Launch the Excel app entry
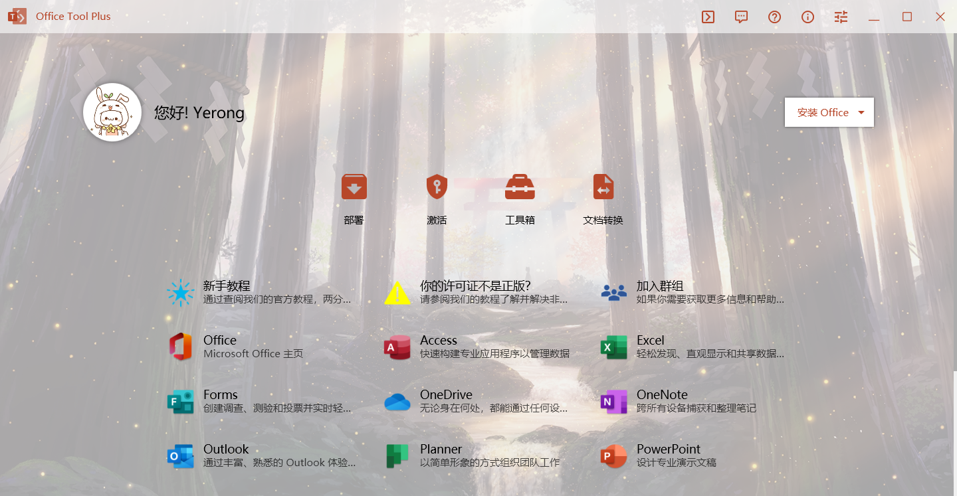Screen dimensions: 957x496 pos(692,347)
